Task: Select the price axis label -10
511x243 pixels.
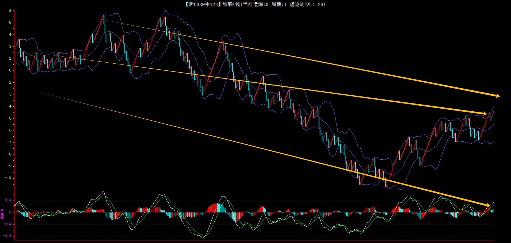Action: coord(8,178)
